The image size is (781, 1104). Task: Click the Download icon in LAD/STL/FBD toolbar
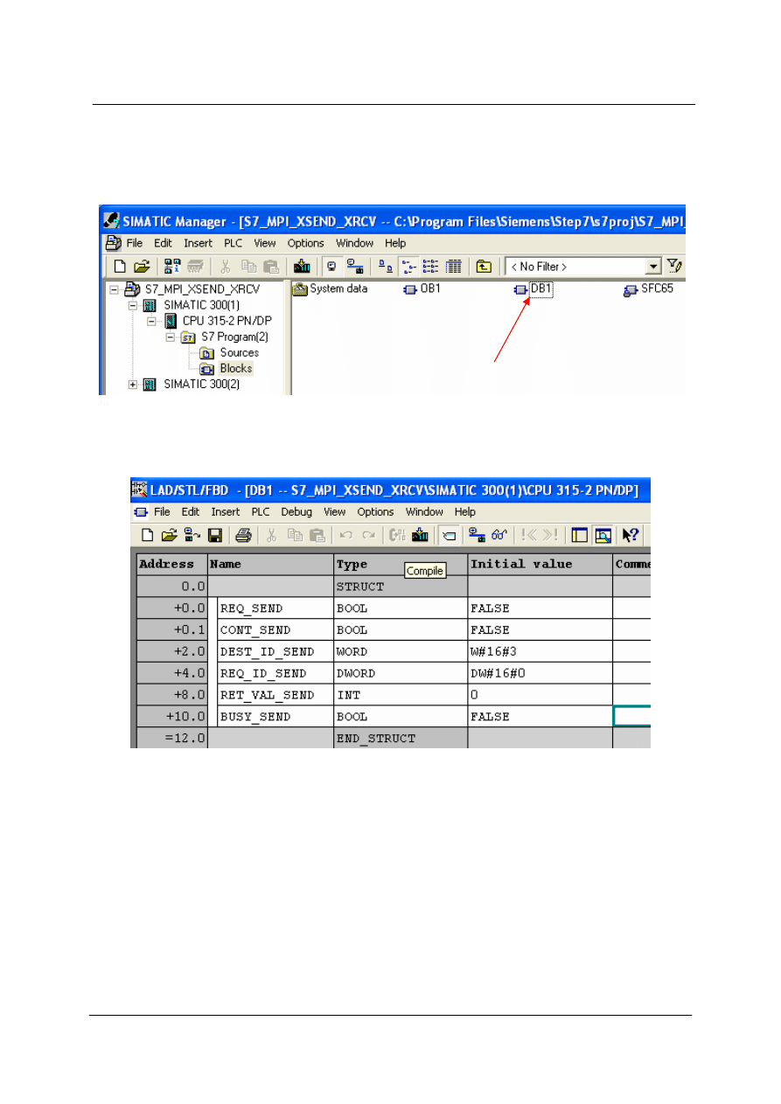420,535
